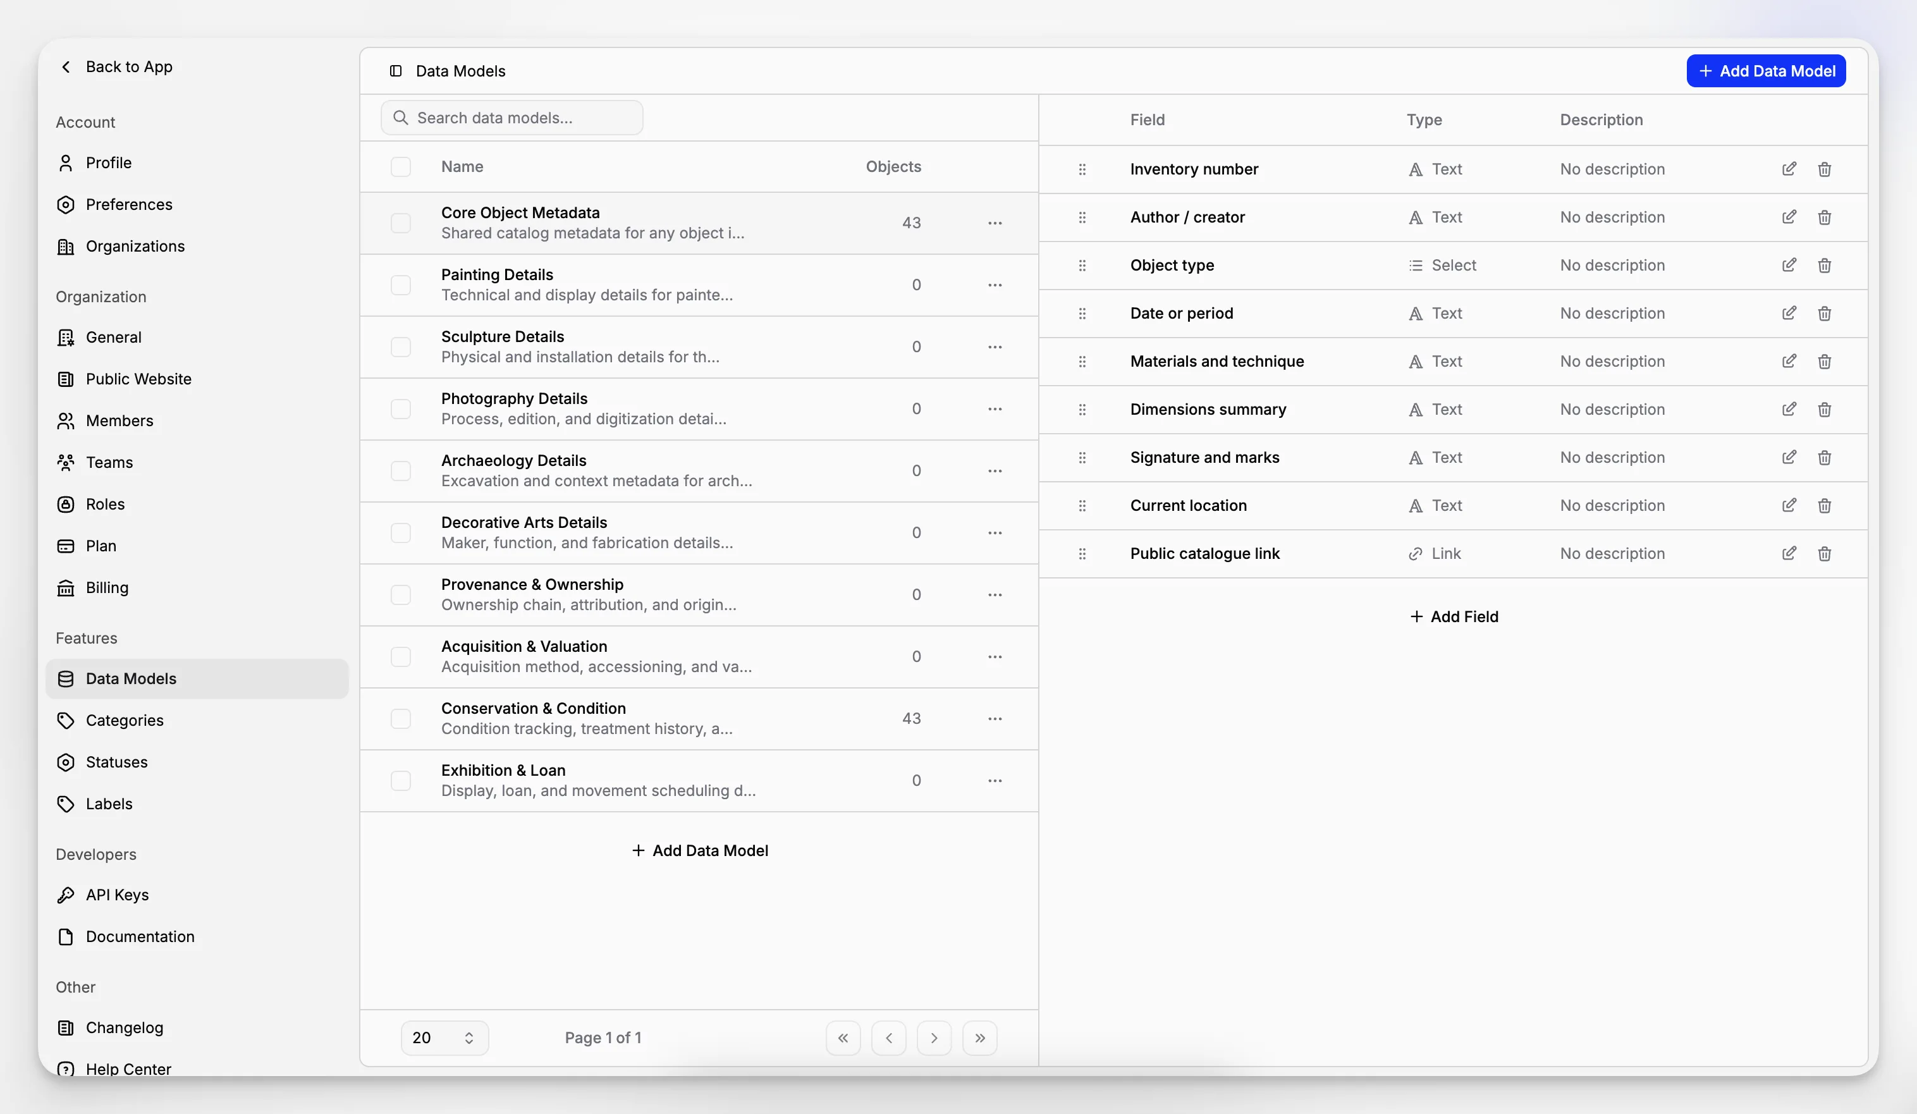Open the more options menu for Archaeology Details
Viewport: 1917px width, 1114px height.
[x=995, y=471]
